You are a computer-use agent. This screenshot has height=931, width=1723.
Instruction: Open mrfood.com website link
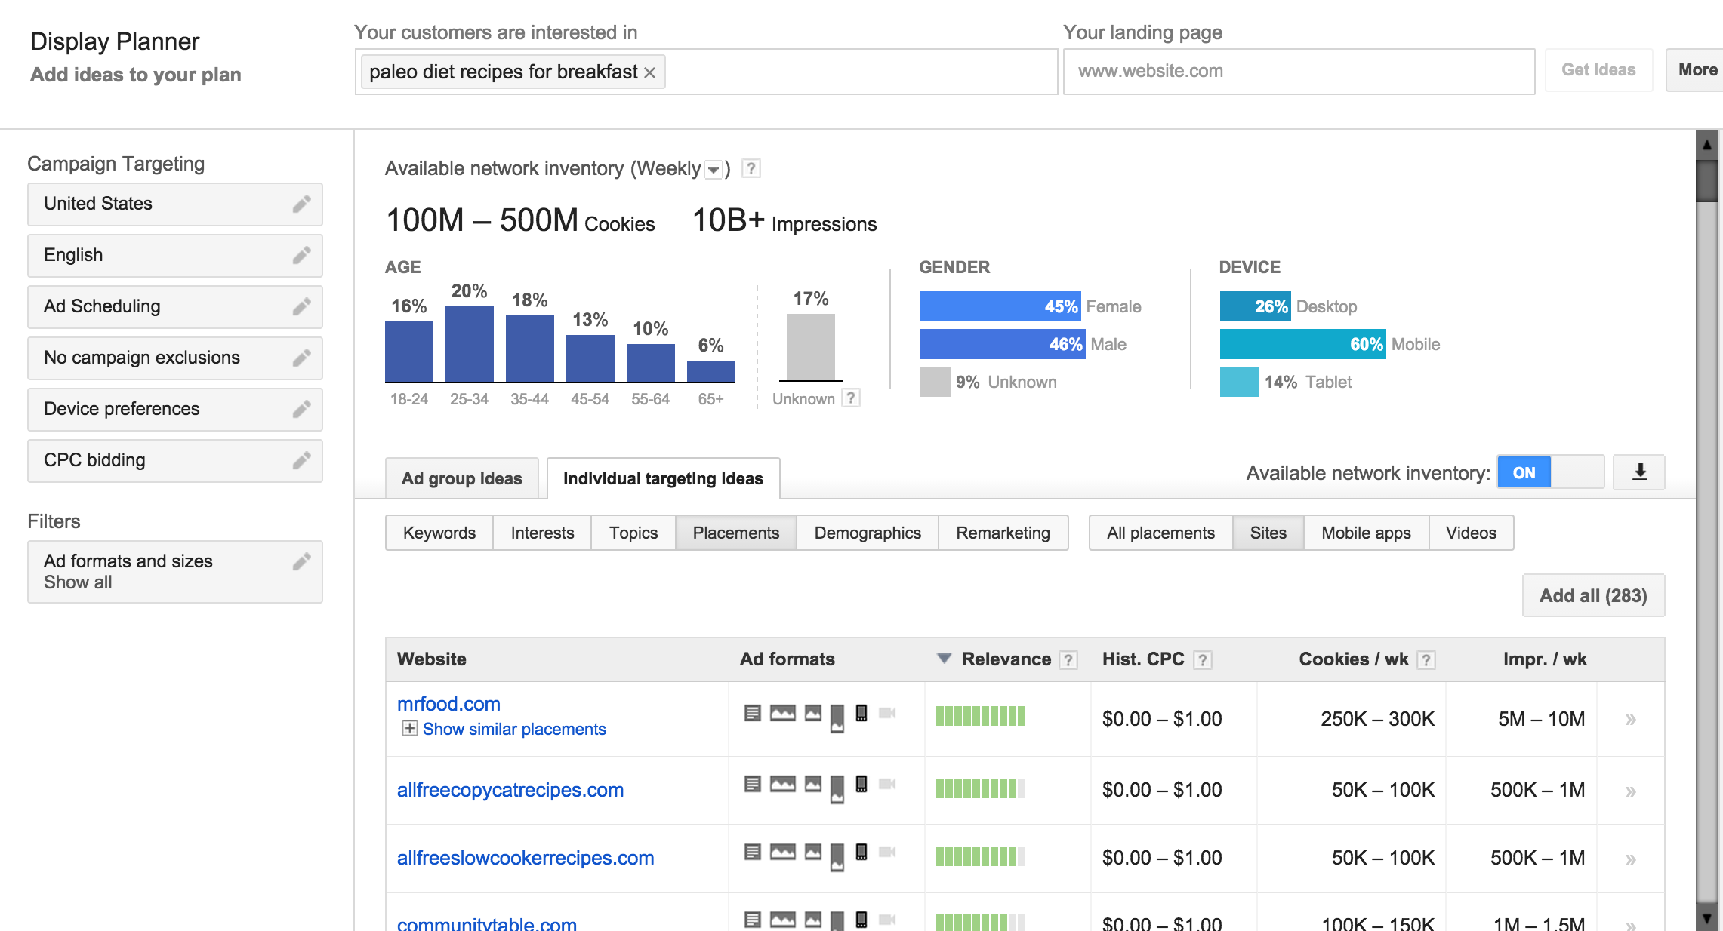pos(448,704)
